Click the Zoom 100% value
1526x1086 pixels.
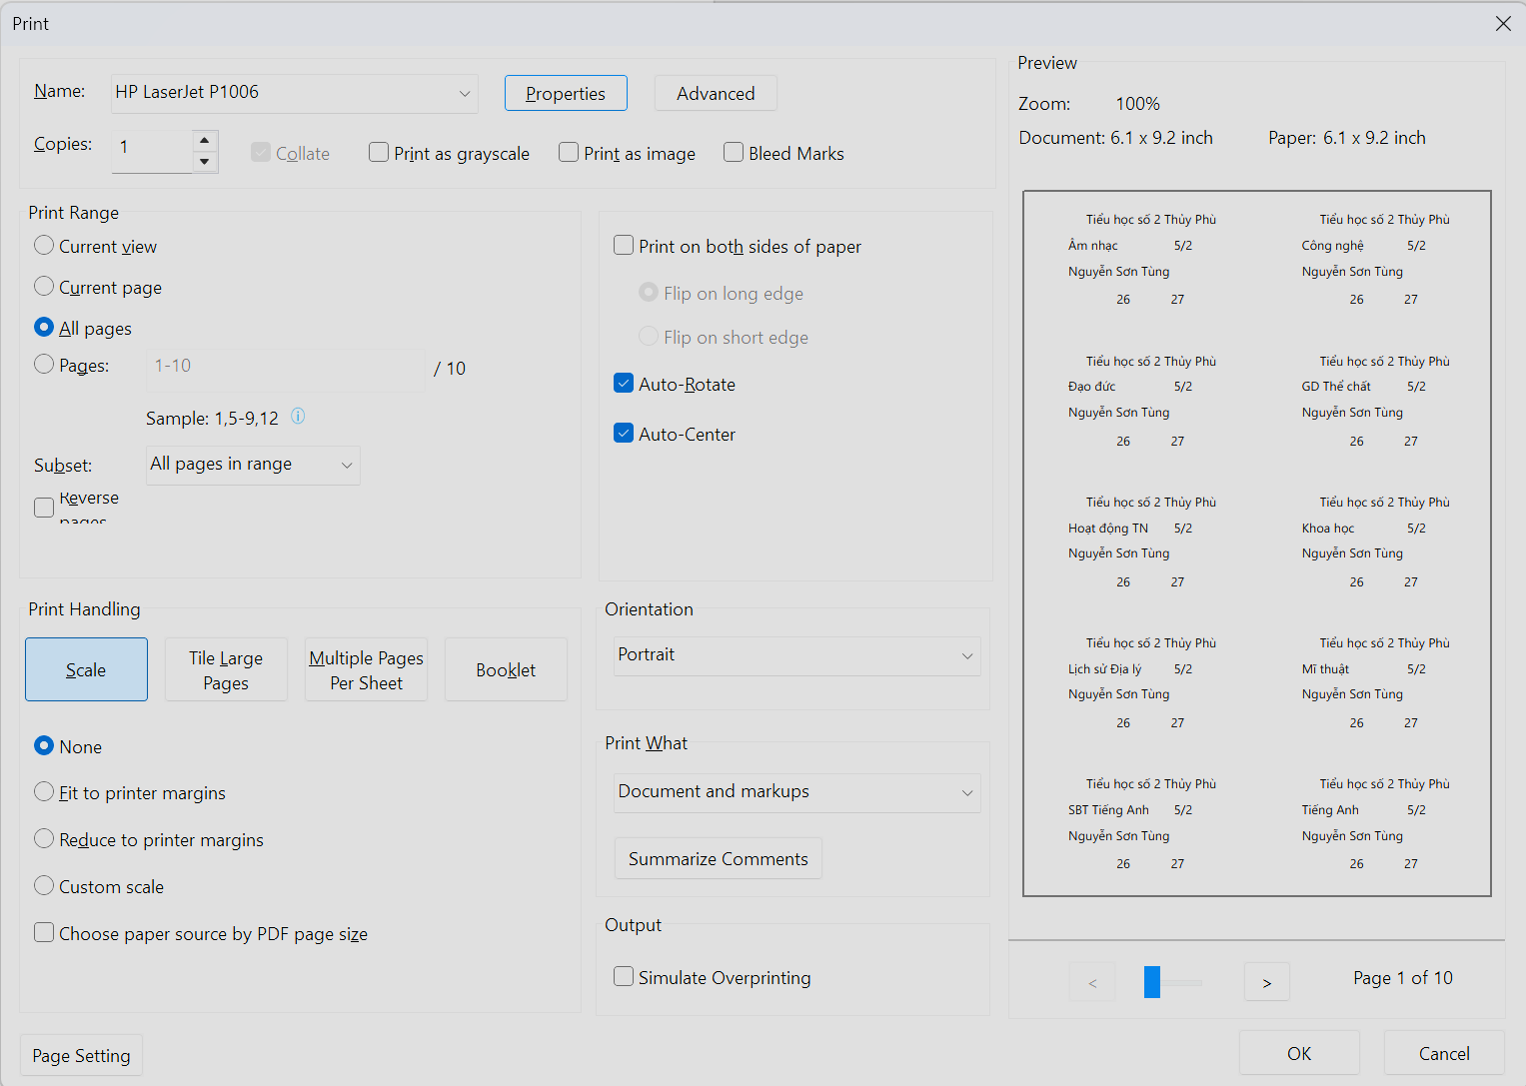(1137, 104)
